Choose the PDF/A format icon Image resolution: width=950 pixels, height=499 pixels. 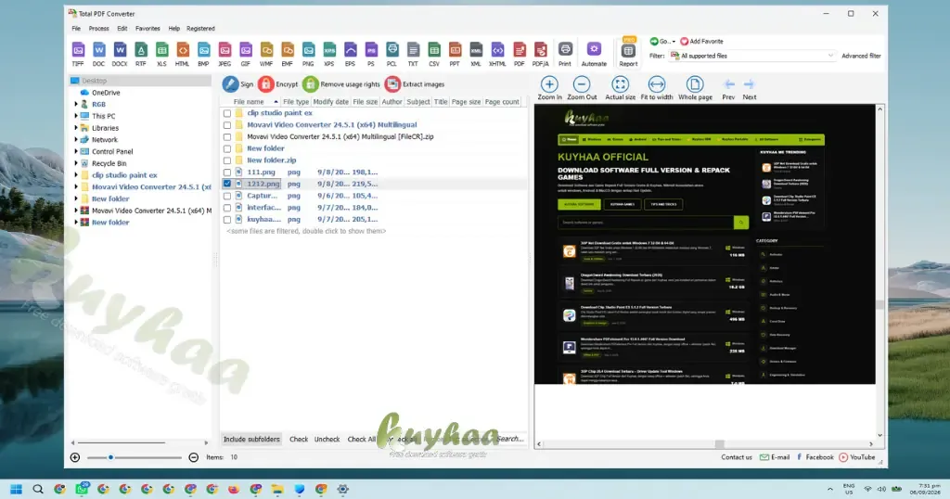541,50
